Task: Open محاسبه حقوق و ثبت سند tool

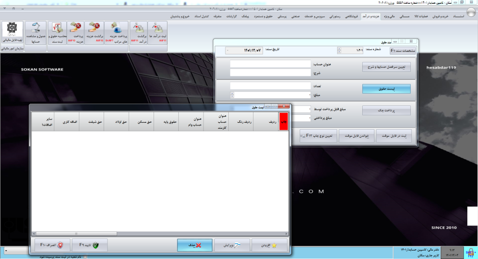Action: pos(57,33)
